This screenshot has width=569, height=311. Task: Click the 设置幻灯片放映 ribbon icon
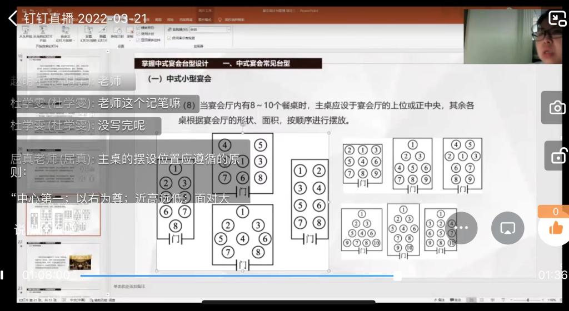tap(88, 33)
